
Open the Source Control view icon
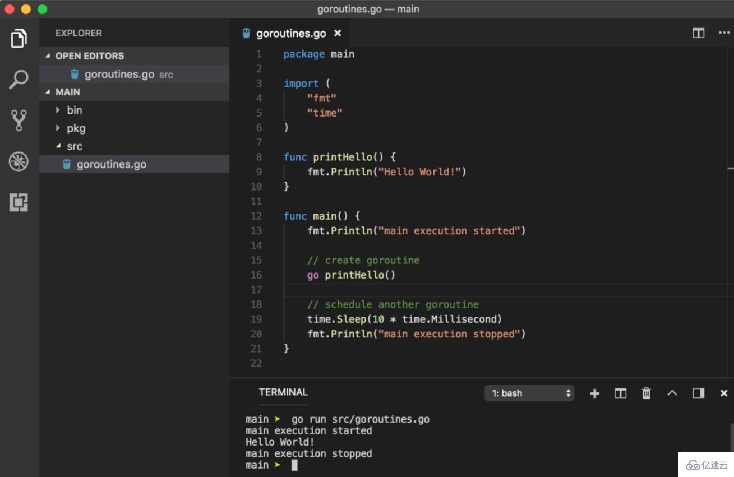19,121
